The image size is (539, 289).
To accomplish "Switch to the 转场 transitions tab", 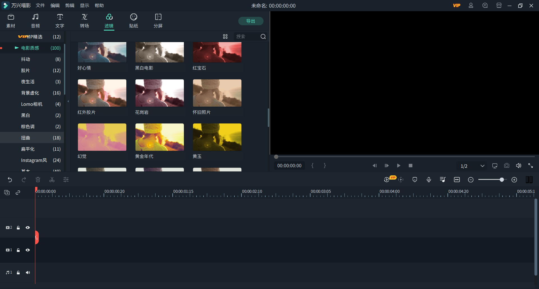I will (x=84, y=21).
